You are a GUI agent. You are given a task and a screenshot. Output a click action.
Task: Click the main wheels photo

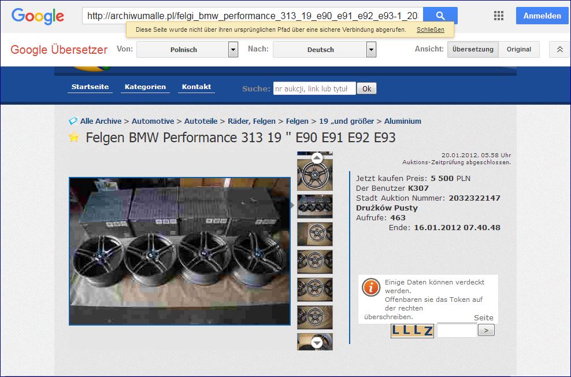click(180, 252)
